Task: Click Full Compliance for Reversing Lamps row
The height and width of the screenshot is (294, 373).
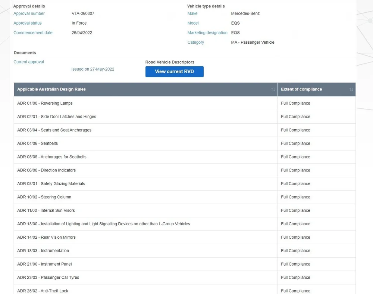Action: [x=295, y=103]
